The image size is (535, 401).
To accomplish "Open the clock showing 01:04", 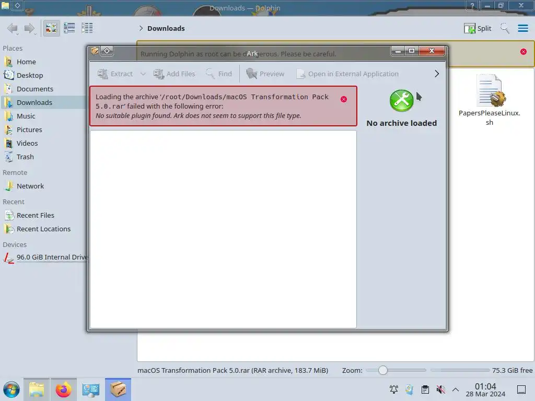I will [x=485, y=390].
